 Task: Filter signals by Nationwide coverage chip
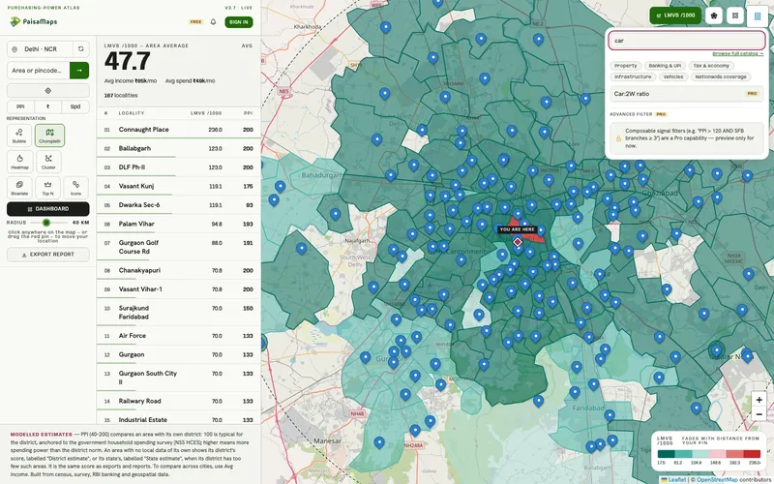point(721,77)
